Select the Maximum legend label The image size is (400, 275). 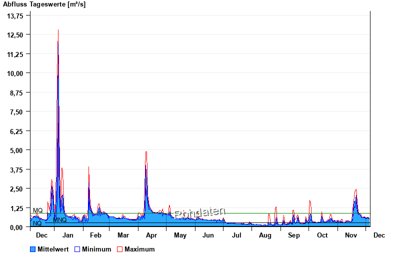pos(139,249)
